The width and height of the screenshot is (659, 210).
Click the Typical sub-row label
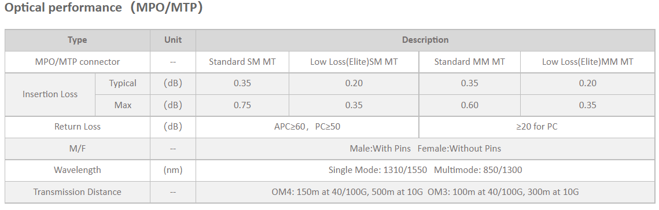123,83
